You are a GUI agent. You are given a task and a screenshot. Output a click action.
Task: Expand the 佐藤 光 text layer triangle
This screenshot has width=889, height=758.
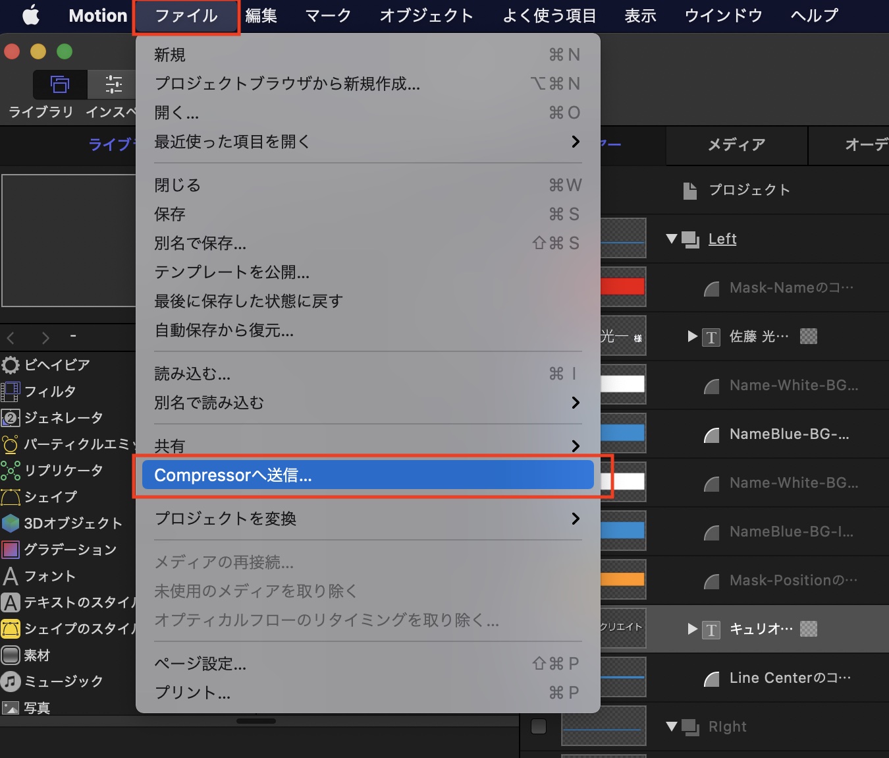tap(692, 336)
